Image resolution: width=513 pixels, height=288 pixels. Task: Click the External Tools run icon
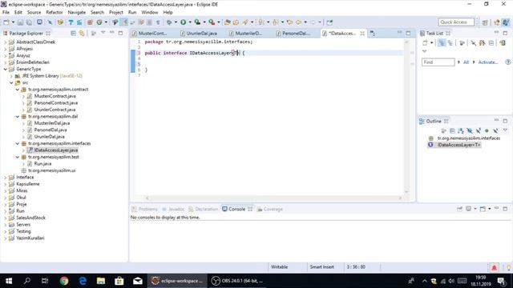(212, 22)
